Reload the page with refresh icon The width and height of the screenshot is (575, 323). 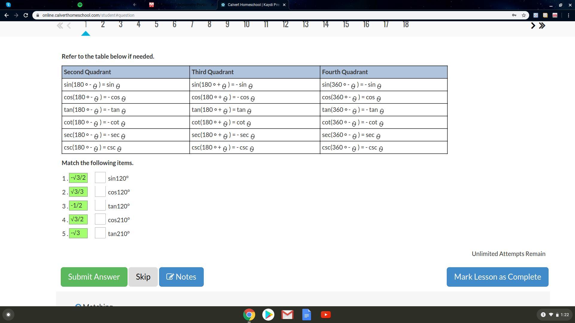pyautogui.click(x=26, y=15)
